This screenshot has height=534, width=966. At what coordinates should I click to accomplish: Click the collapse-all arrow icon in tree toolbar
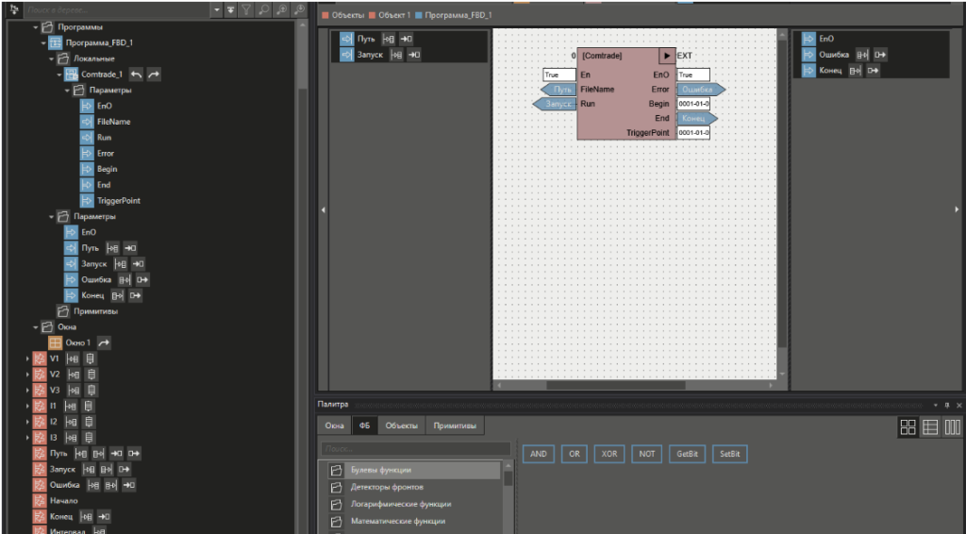(x=229, y=9)
